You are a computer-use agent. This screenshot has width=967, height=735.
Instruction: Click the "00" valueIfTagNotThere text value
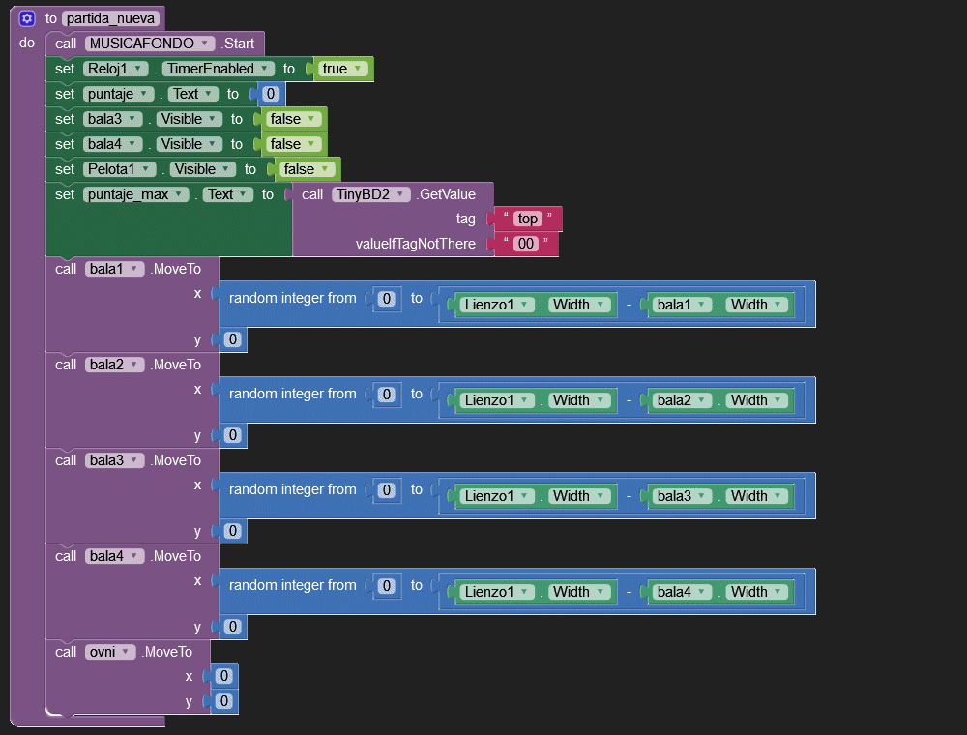point(526,244)
